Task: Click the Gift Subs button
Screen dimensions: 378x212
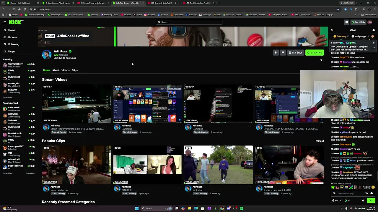Action: pos(295,52)
